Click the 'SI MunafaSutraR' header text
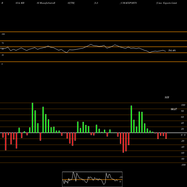 [x=46, y=3]
